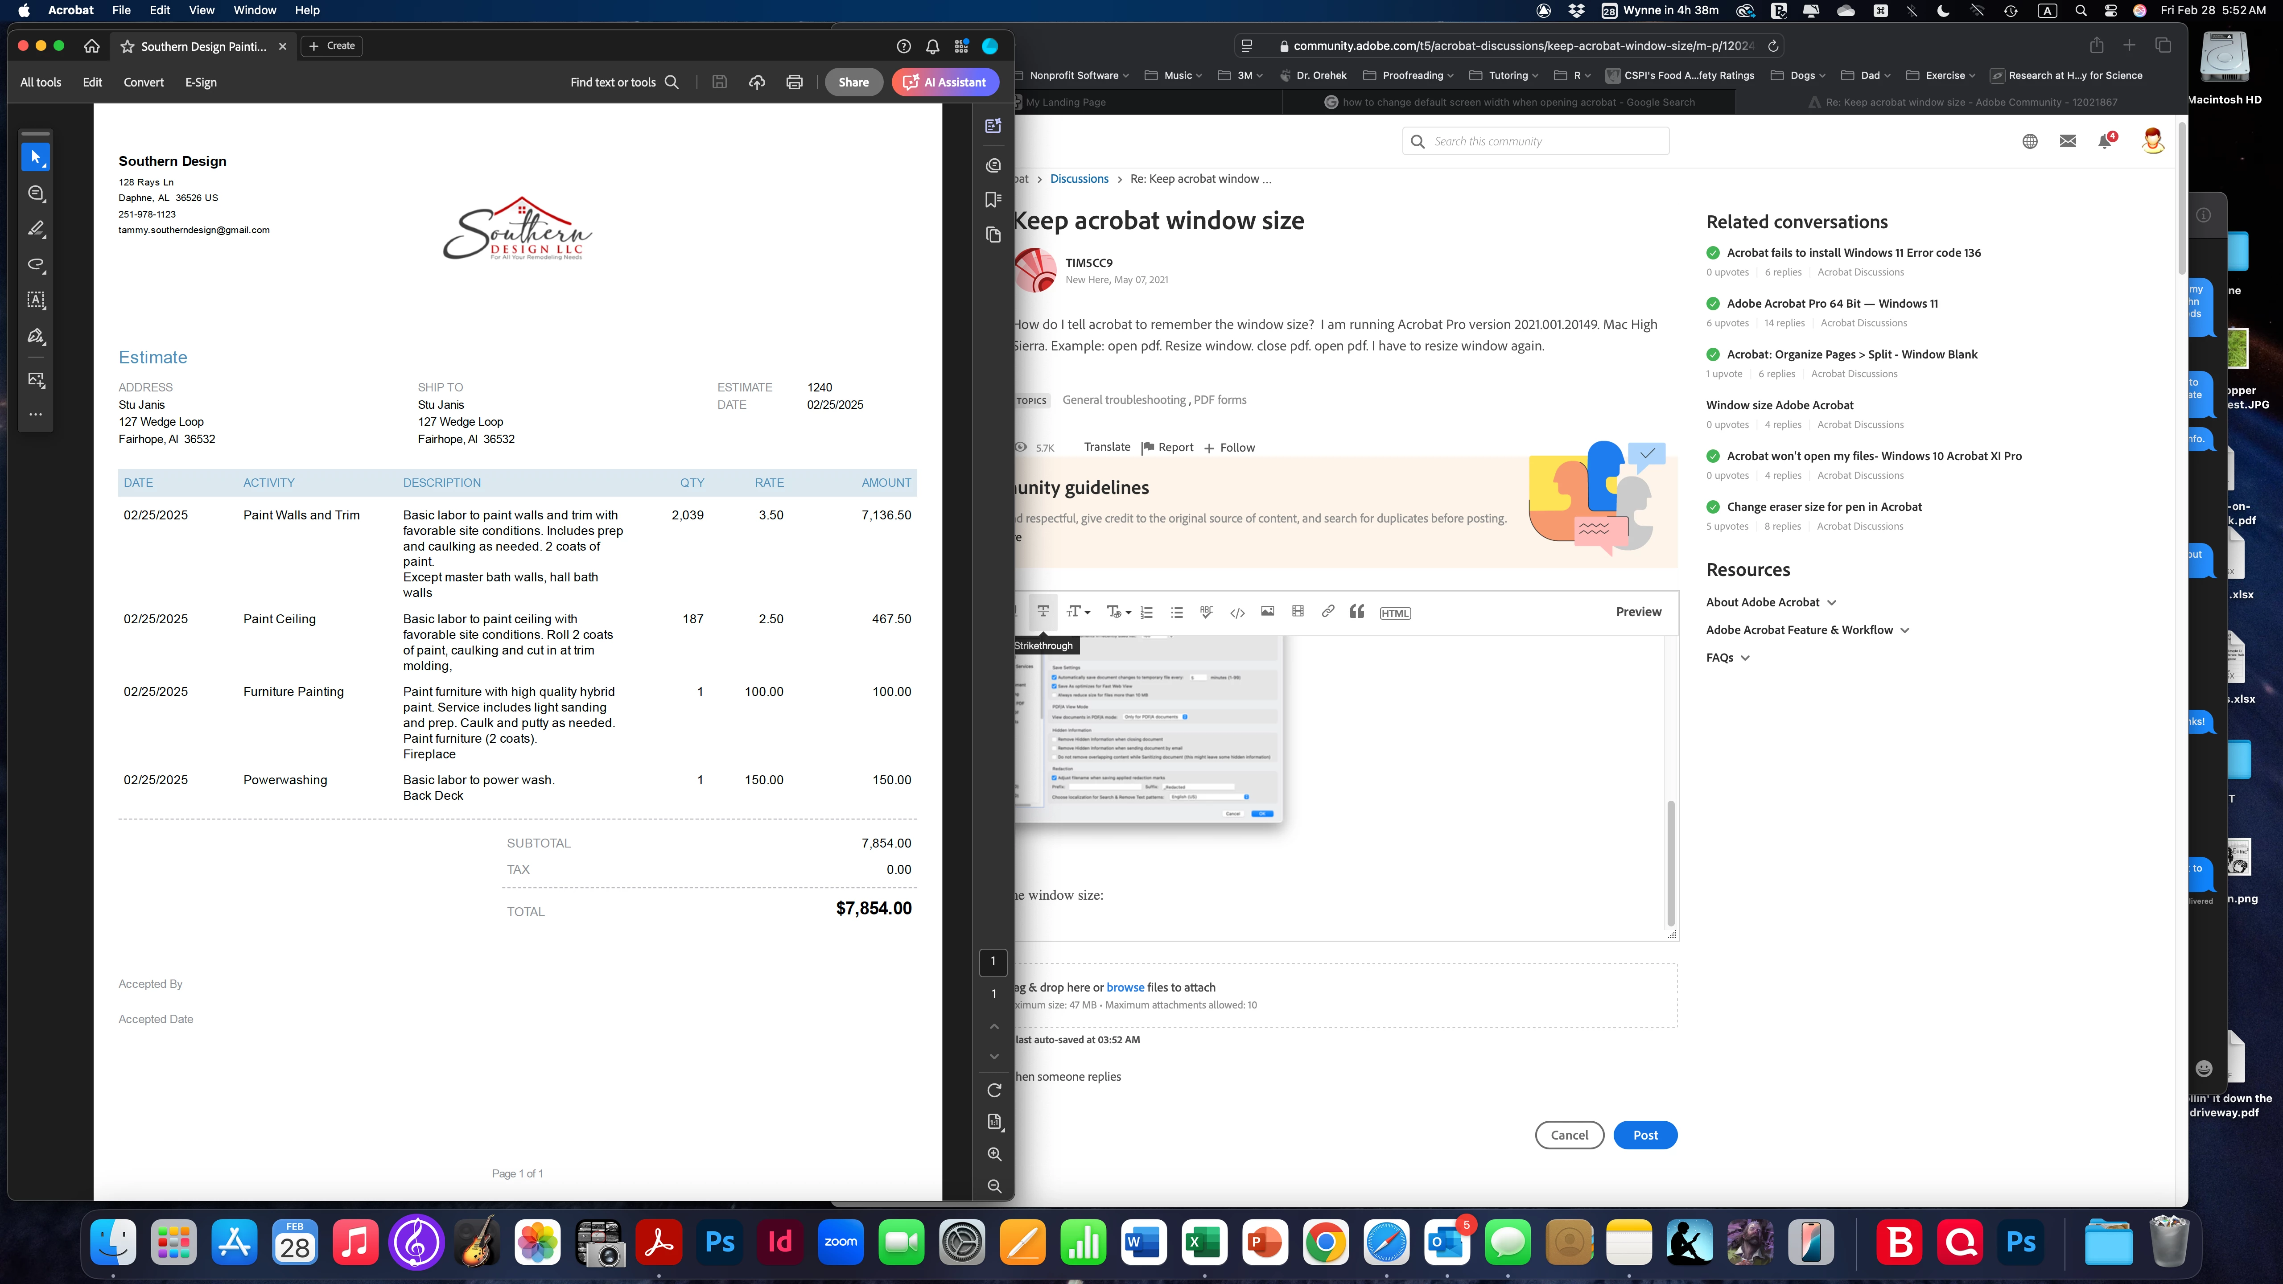Click the Rotate page icon
Viewport: 2283px width, 1284px height.
point(994,1090)
